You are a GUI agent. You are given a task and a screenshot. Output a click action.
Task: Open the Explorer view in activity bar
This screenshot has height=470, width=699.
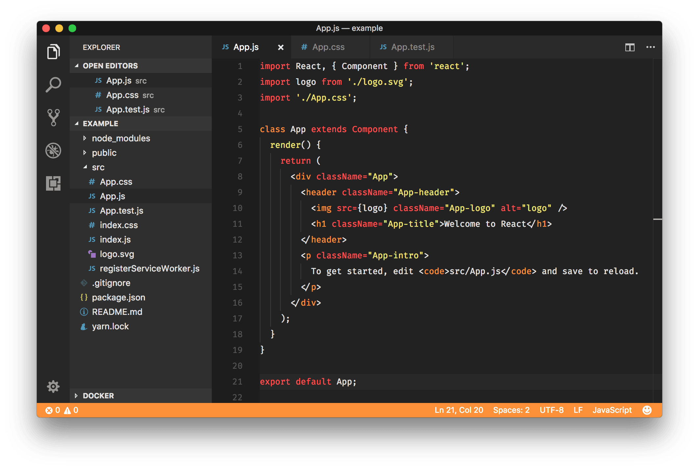pos(53,52)
